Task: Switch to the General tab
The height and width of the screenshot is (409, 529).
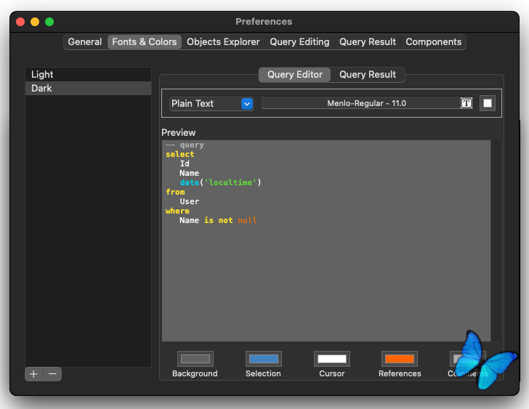Action: click(85, 42)
